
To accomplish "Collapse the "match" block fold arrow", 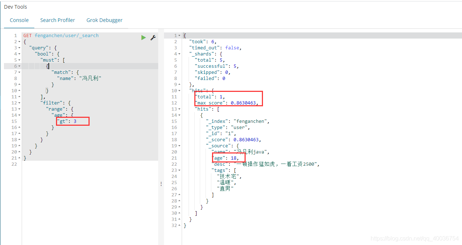I will point(19,72).
